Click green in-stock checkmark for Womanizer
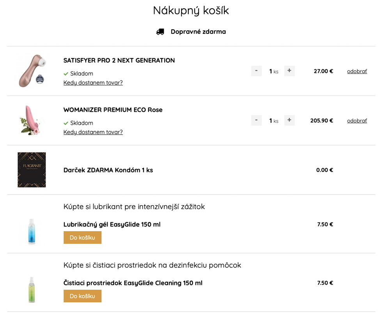 [66, 123]
